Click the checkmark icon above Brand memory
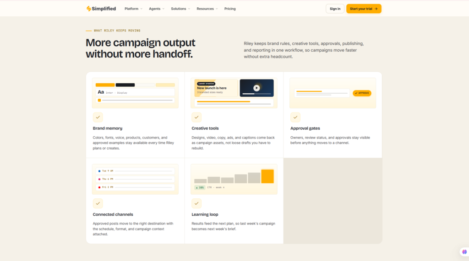Screen dimensions: 469x261 pos(98,117)
